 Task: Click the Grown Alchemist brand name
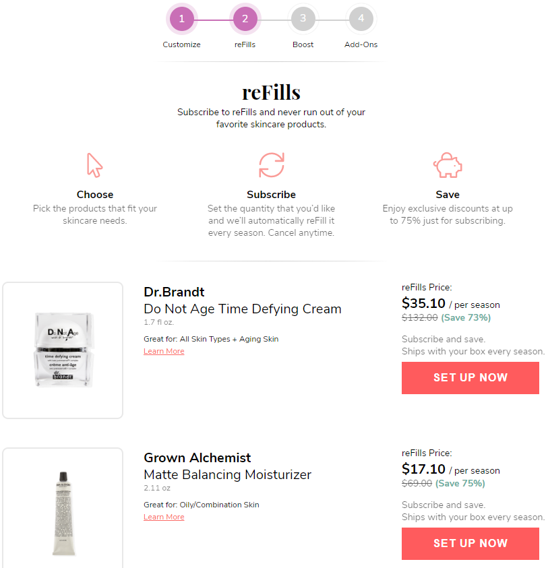pos(197,458)
